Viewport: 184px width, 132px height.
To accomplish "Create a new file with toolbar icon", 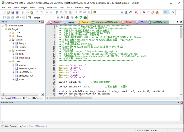I will pos(4,12).
